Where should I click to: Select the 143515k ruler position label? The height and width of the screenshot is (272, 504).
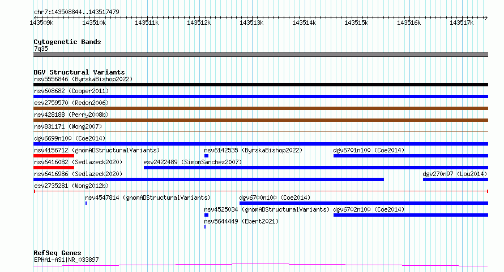coord(356,23)
